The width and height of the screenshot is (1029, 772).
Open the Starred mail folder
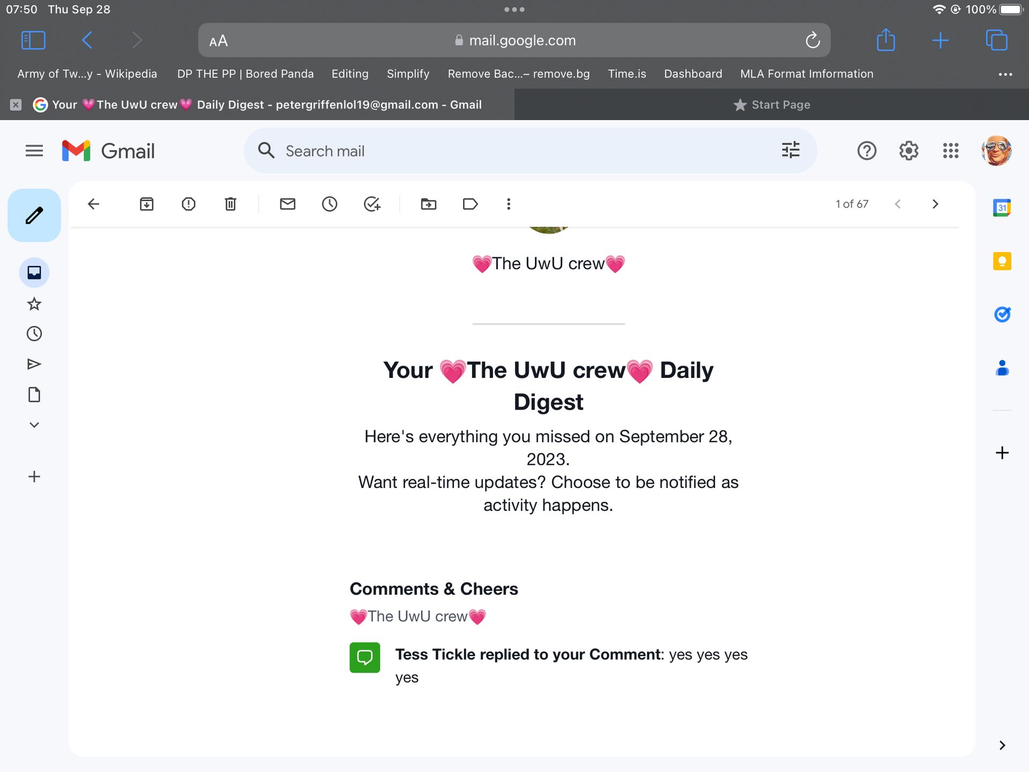tap(34, 304)
